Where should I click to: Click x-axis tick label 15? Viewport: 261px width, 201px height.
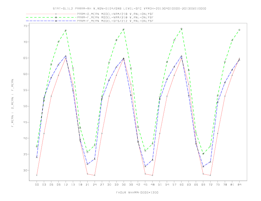click(x=73, y=185)
